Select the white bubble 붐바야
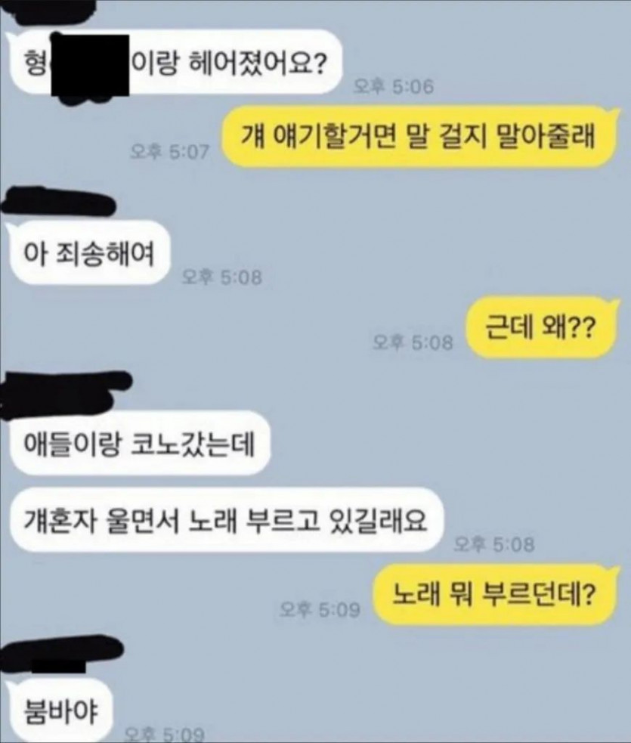Viewport: 631px width, 743px height. 60,712
